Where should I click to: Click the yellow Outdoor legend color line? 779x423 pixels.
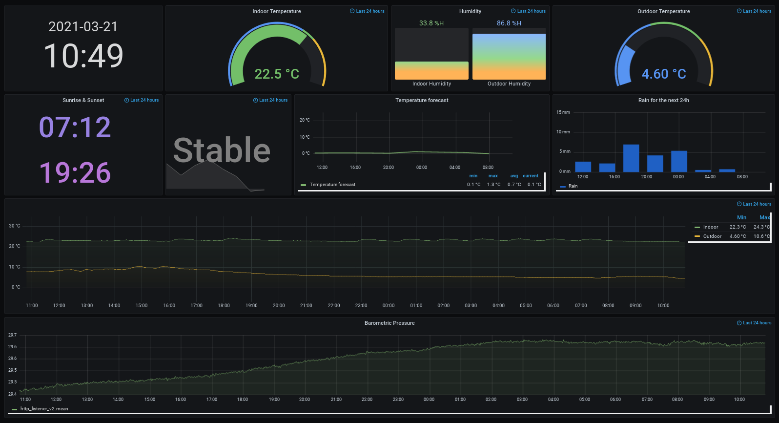coord(697,236)
